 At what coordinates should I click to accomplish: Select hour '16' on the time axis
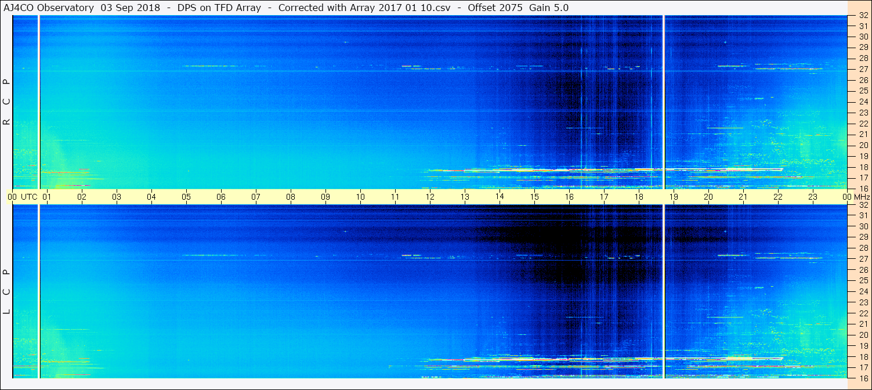[569, 197]
